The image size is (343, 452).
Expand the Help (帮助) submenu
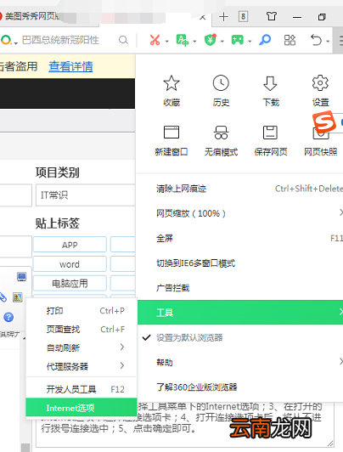pyautogui.click(x=239, y=362)
